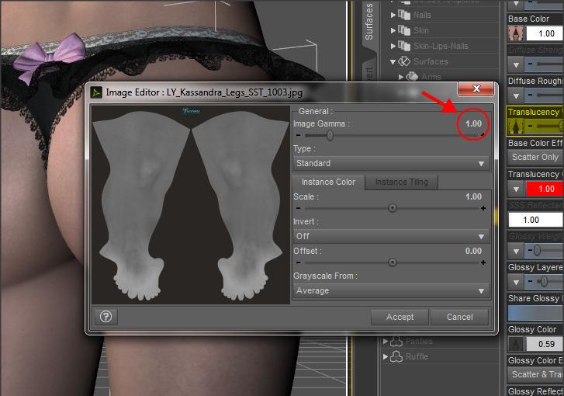Click the Share Glossy Inputs blue bar

535,313
